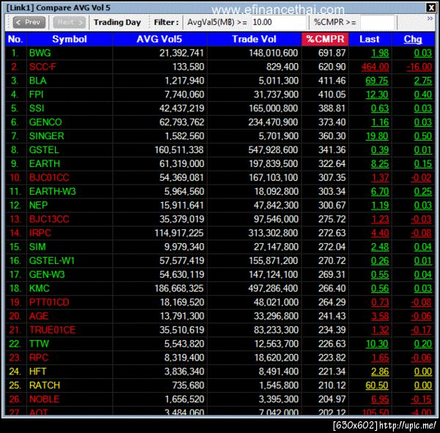The height and width of the screenshot is (433, 440).
Task: Sort by AVG Vol5 column header
Action: 159,39
